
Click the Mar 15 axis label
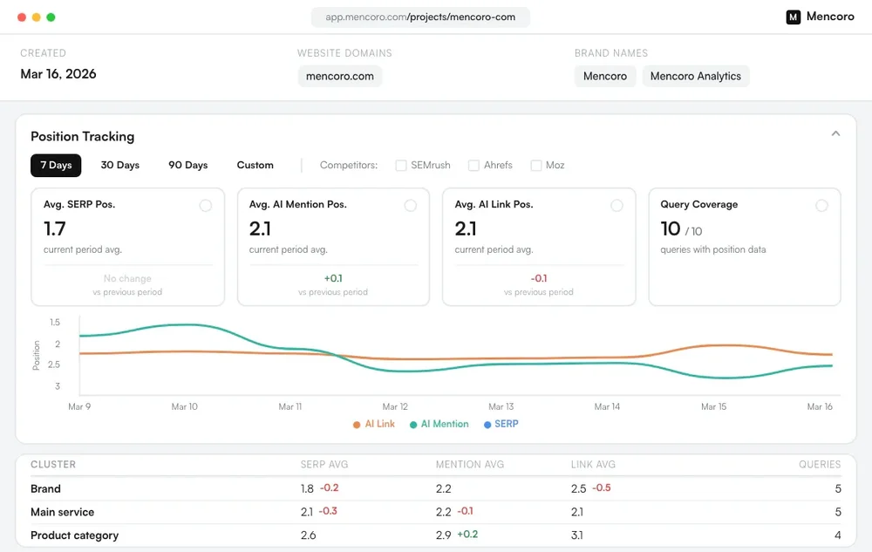click(x=713, y=407)
